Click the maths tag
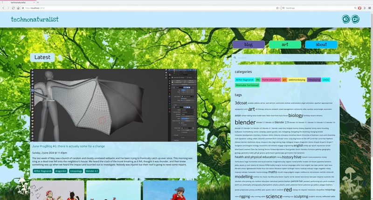Viewport: 373px width, 200px height. coord(273,172)
